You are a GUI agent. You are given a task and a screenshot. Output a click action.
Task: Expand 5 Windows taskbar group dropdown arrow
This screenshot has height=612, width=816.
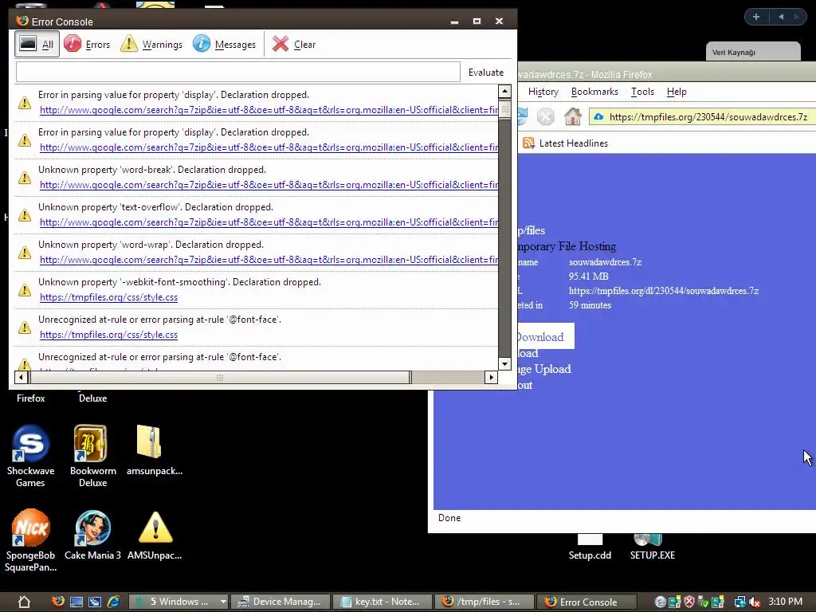[223, 602]
